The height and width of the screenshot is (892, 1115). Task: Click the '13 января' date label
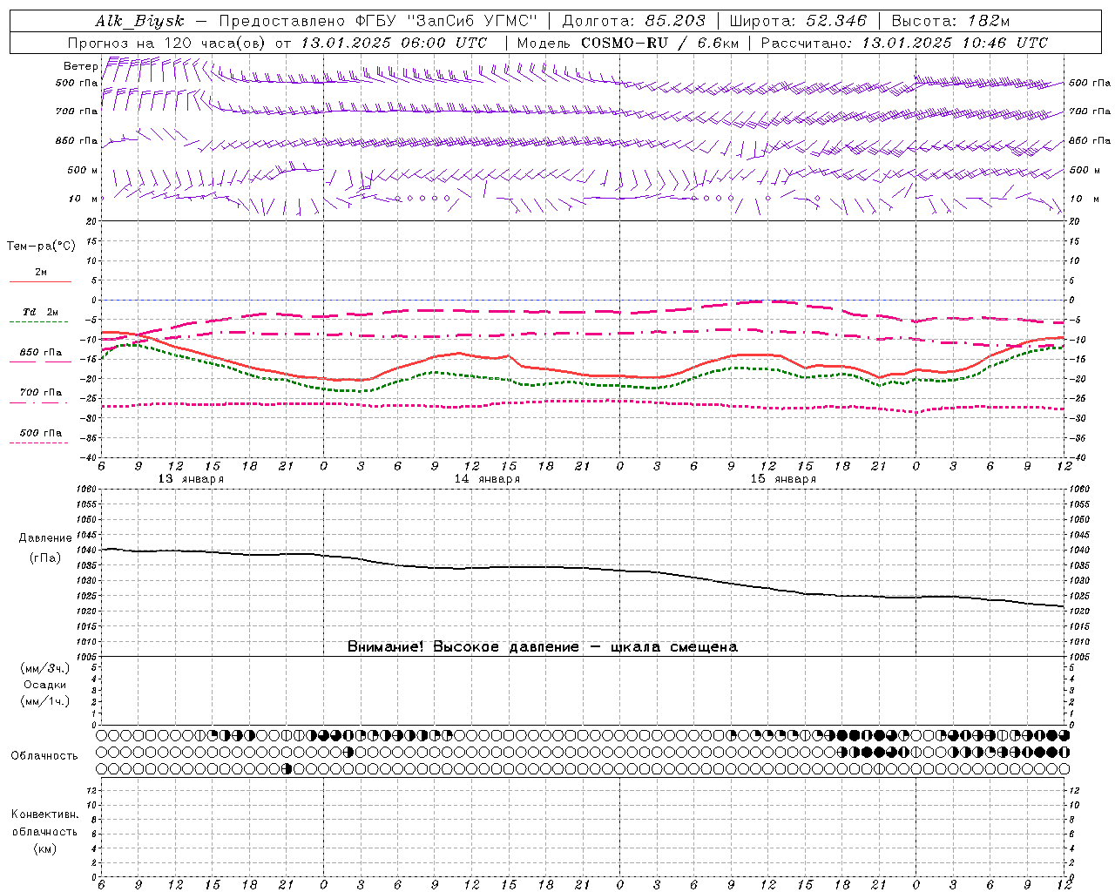coord(191,479)
